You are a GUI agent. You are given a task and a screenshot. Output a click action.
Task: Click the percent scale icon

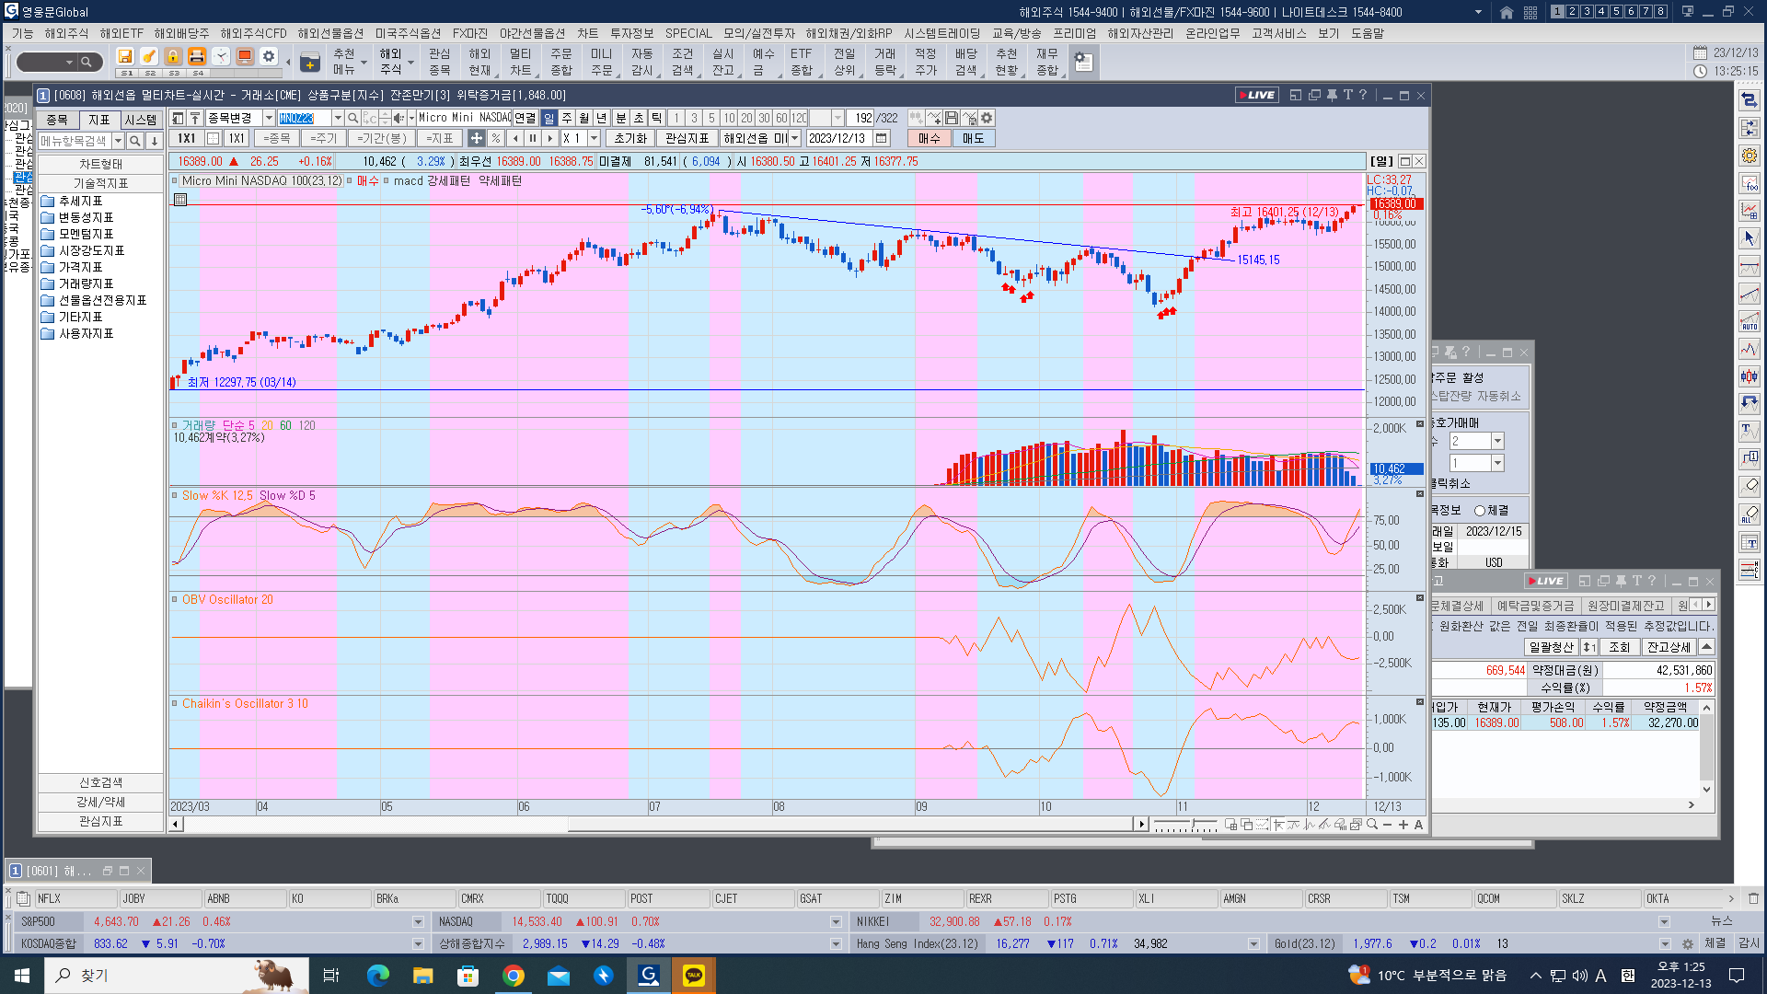(x=496, y=138)
